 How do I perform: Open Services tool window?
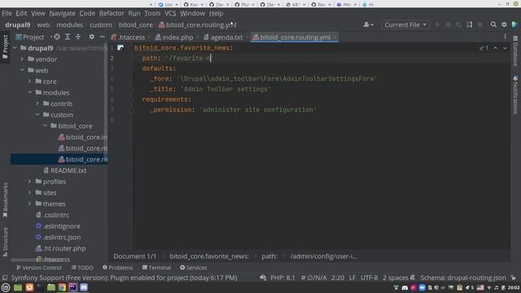pyautogui.click(x=194, y=268)
